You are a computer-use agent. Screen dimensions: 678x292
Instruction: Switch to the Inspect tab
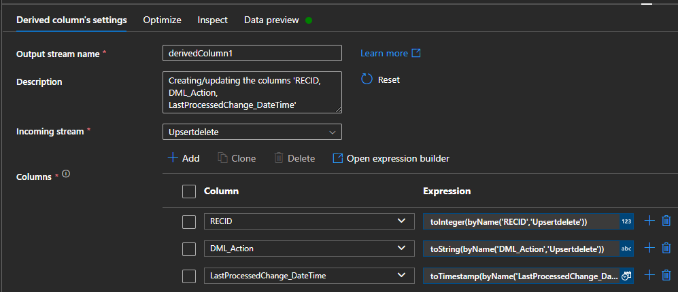[213, 20]
